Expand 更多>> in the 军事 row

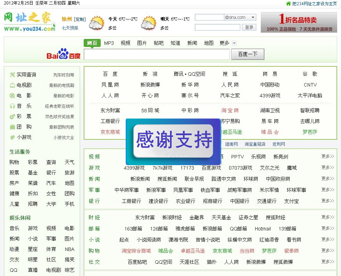(328, 189)
